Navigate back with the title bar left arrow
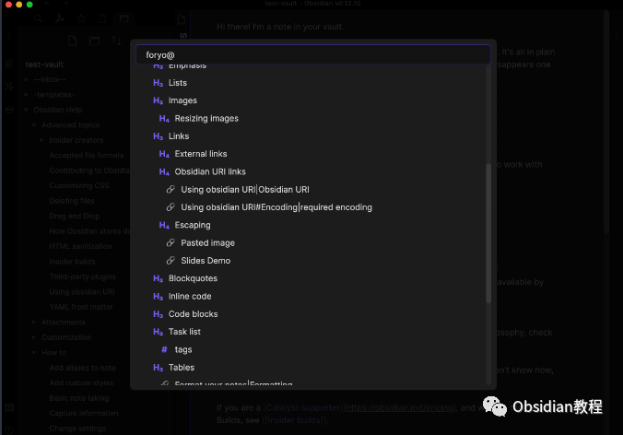This screenshot has width=623, height=435. tap(47, 4)
